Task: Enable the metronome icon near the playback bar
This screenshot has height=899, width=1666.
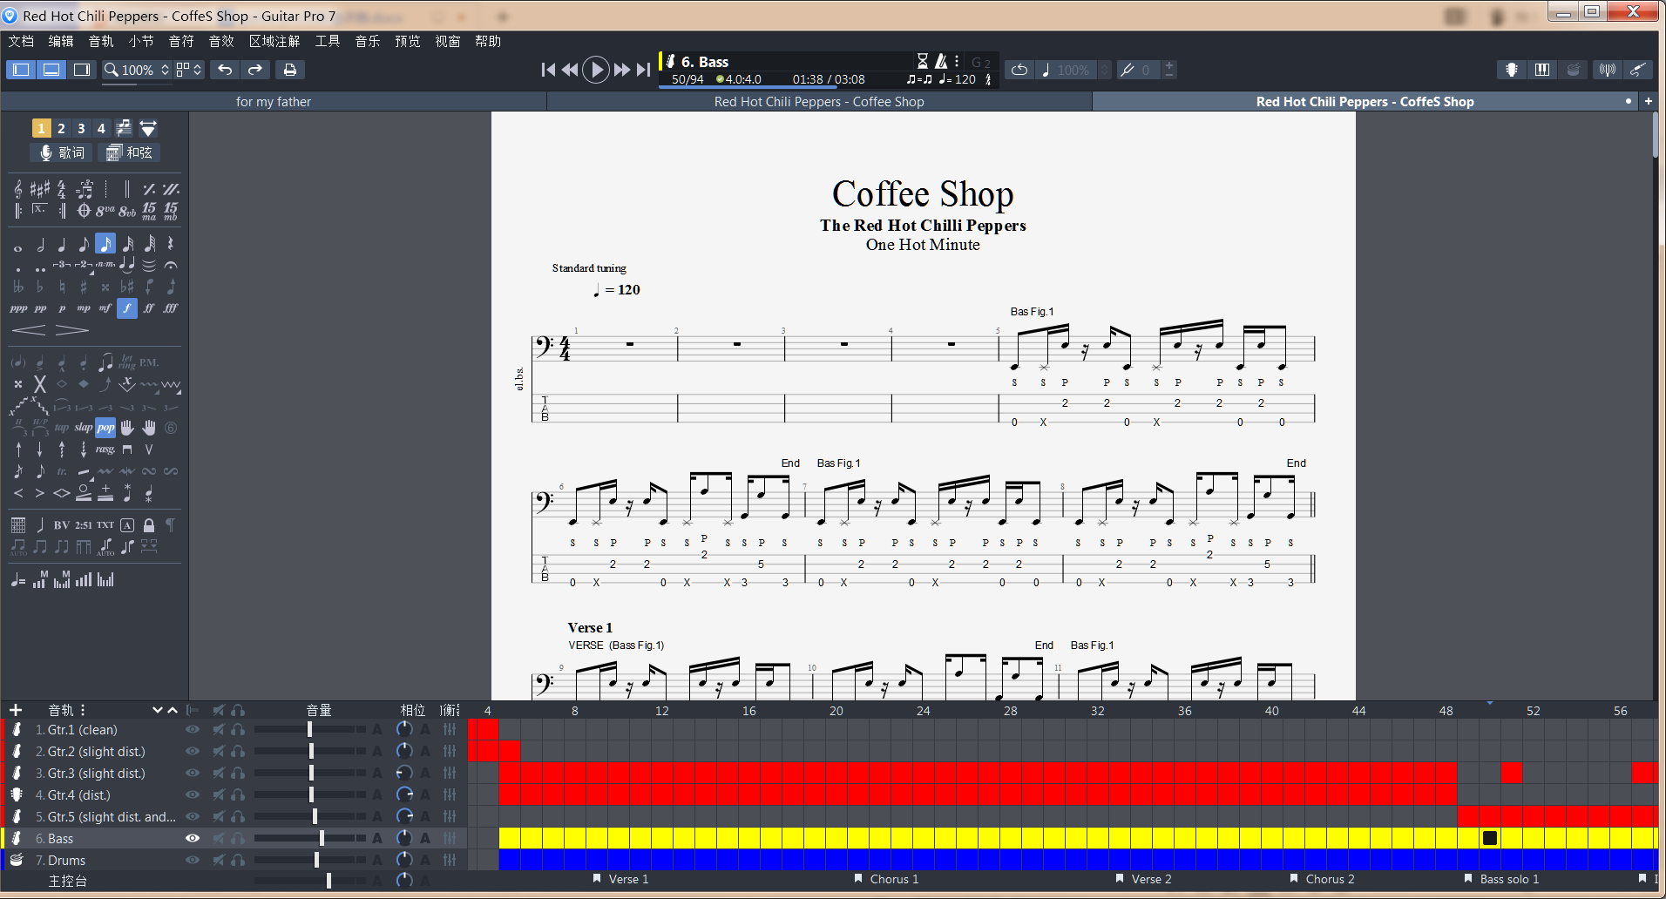Action: tap(941, 62)
